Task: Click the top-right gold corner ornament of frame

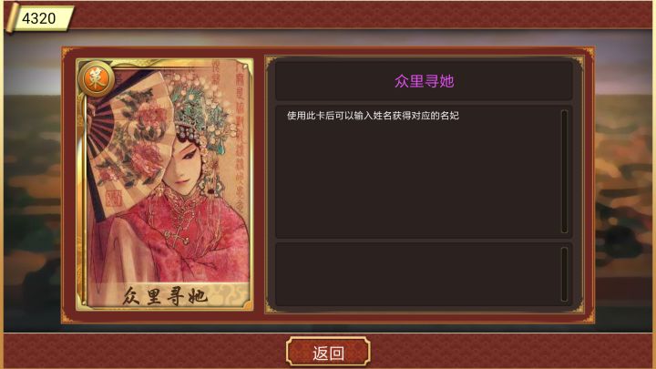Action: tap(587, 54)
